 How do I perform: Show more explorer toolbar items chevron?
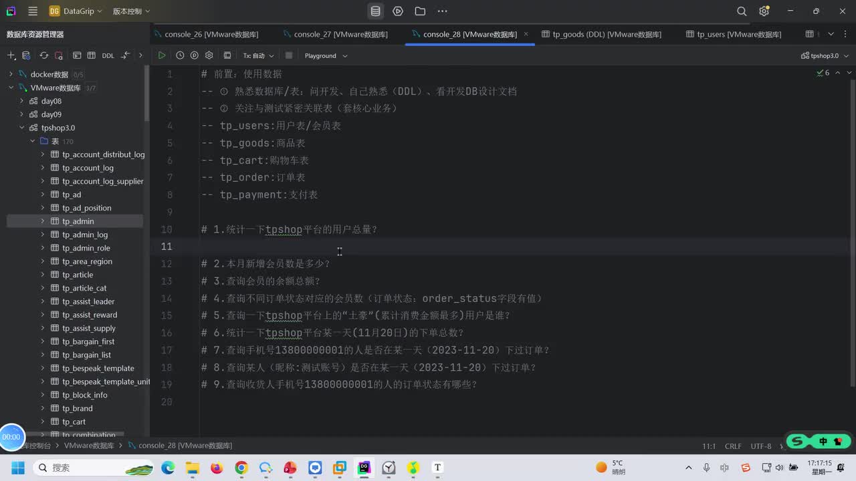pyautogui.click(x=140, y=55)
